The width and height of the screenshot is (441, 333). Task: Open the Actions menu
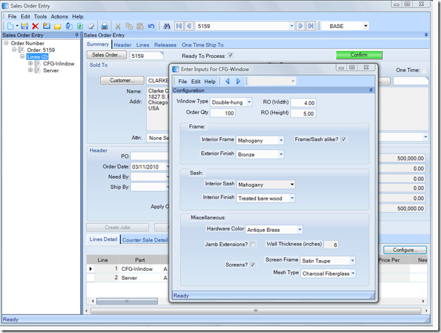59,16
